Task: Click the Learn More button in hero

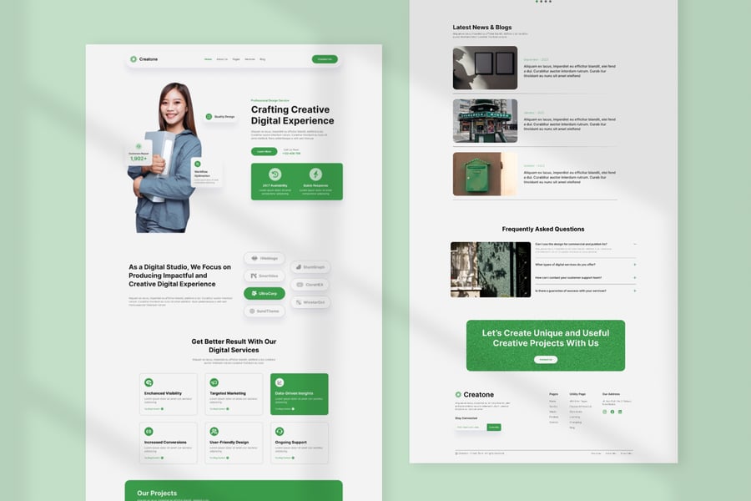Action: (x=264, y=152)
